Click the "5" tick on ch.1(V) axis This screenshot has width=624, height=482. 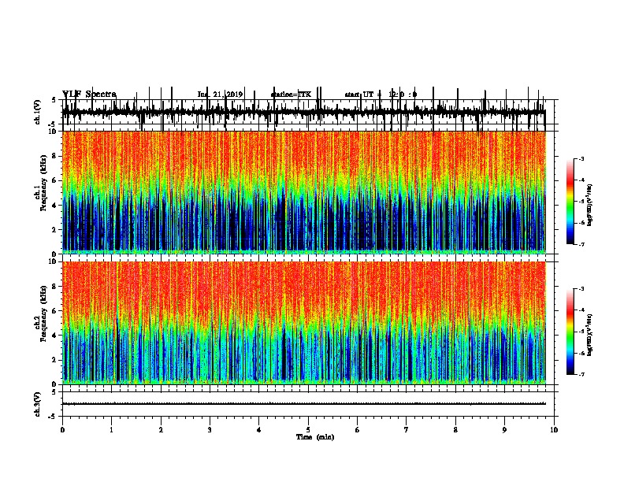54,100
